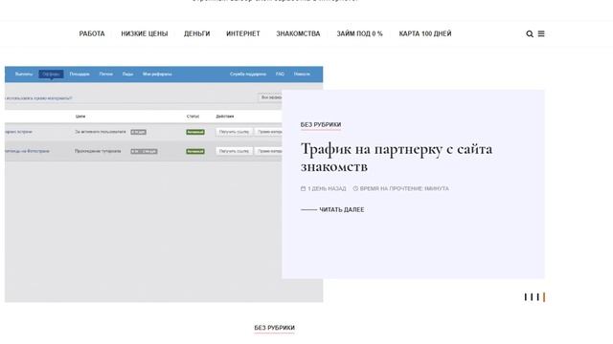Go to НИЗКИЕ ЦЕНЫ menu item

(x=145, y=34)
